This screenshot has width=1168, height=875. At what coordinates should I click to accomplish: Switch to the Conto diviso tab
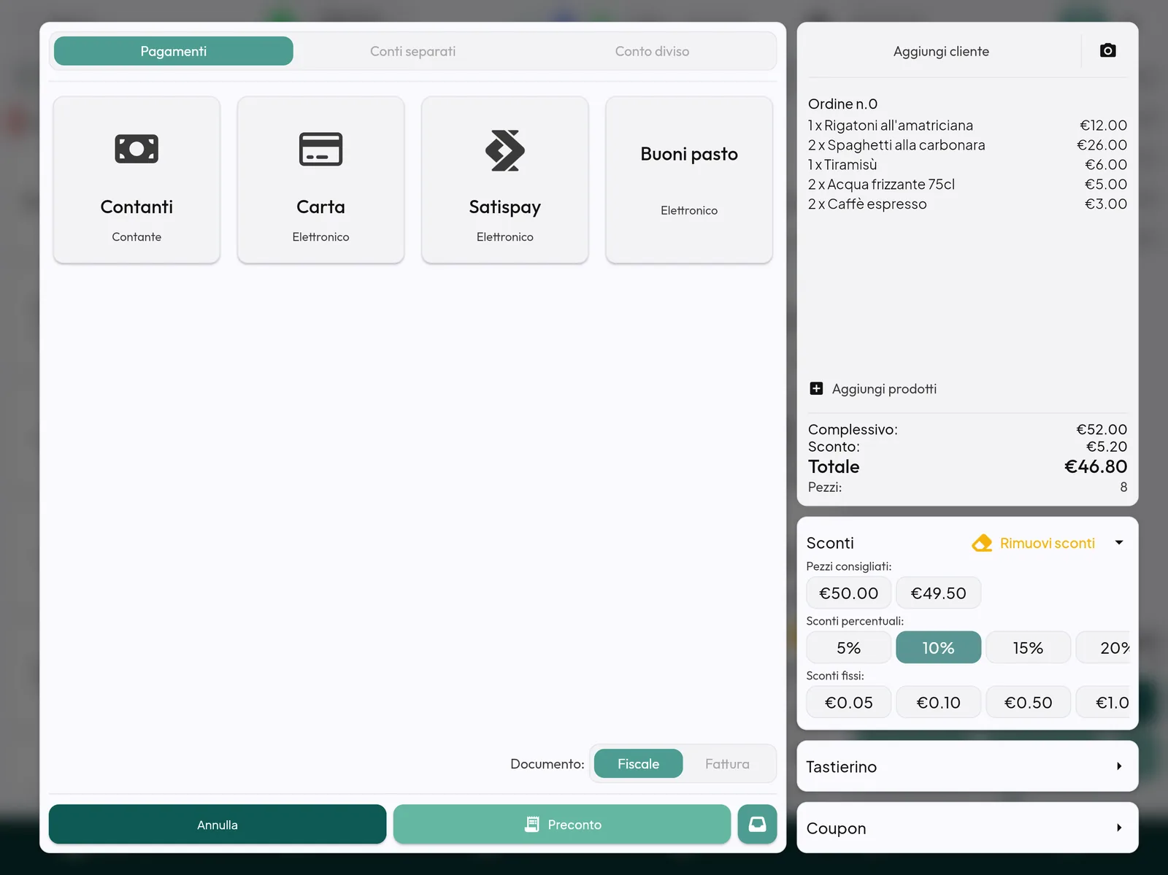click(652, 51)
